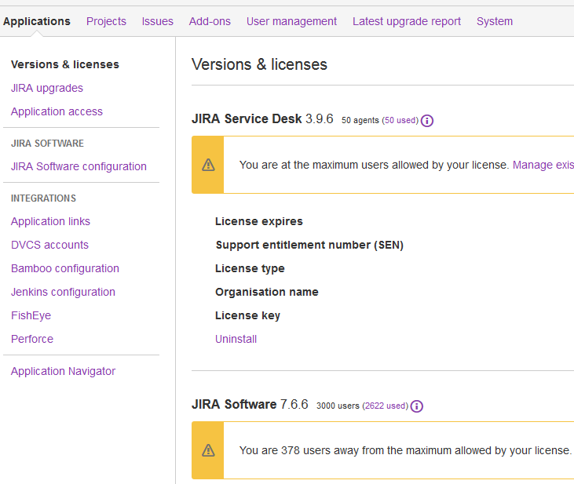Click Uninstall link for JIRA Service Desk
The height and width of the screenshot is (484, 574).
[x=236, y=339]
